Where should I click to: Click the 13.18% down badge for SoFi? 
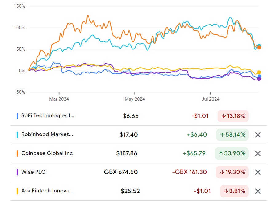point(233,116)
